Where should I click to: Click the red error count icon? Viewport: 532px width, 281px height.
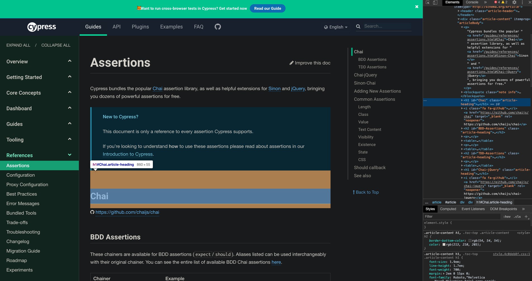496,2
